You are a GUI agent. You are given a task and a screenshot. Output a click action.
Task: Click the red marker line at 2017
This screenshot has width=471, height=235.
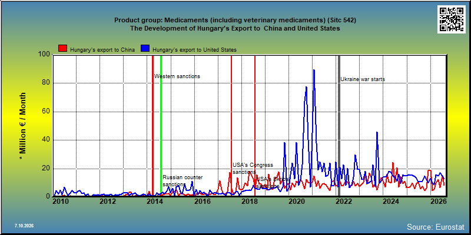point(231,126)
